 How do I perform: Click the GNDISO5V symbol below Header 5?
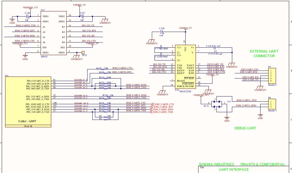(260, 88)
